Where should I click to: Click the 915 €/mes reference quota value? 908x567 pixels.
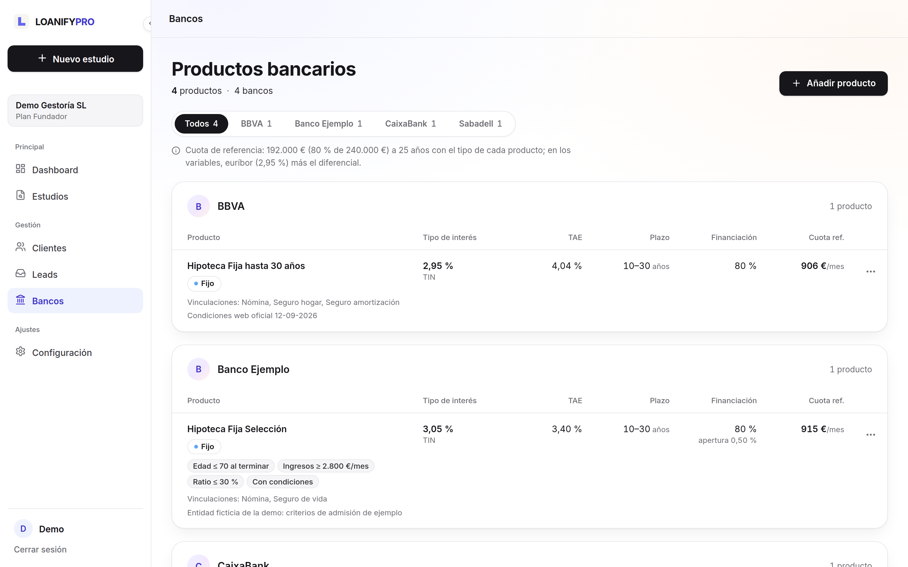[823, 429]
